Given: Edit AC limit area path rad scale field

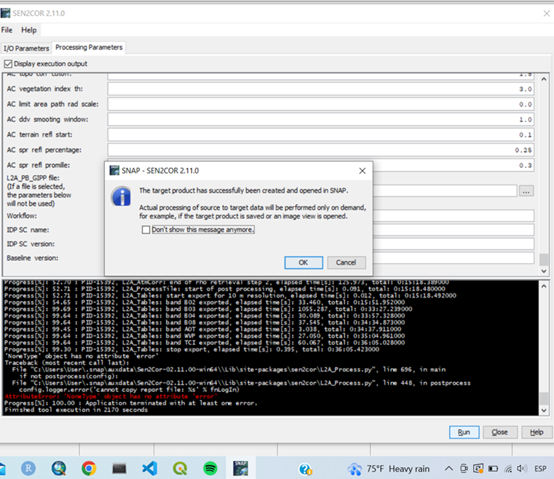Looking at the screenshot, I should [x=320, y=104].
